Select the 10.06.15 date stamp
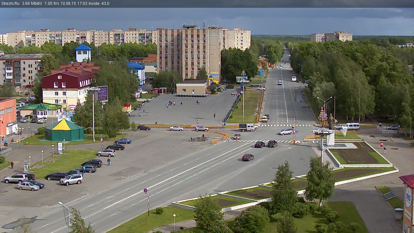This screenshot has height=233, width=414. [x=68, y=4]
